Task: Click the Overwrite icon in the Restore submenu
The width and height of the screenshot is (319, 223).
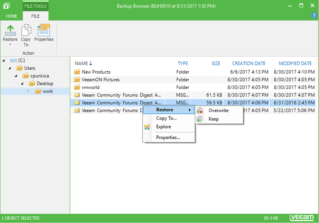Action: pos(200,111)
